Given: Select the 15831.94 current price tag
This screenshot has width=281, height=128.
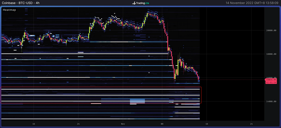Looking at the screenshot, I should point(272,80).
